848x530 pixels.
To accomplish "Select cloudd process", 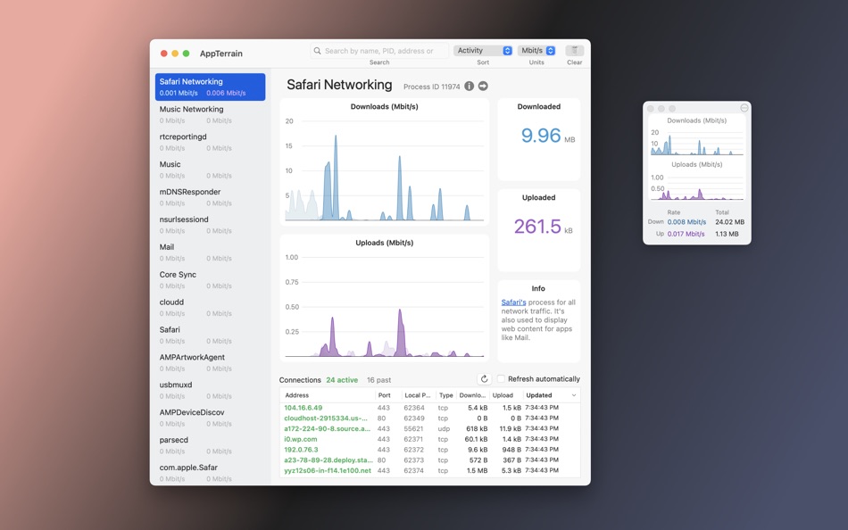I will coord(211,307).
